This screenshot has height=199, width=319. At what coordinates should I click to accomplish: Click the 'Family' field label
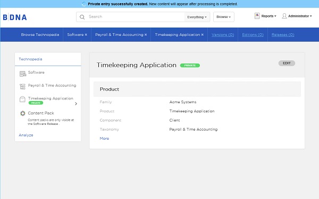[106, 102]
